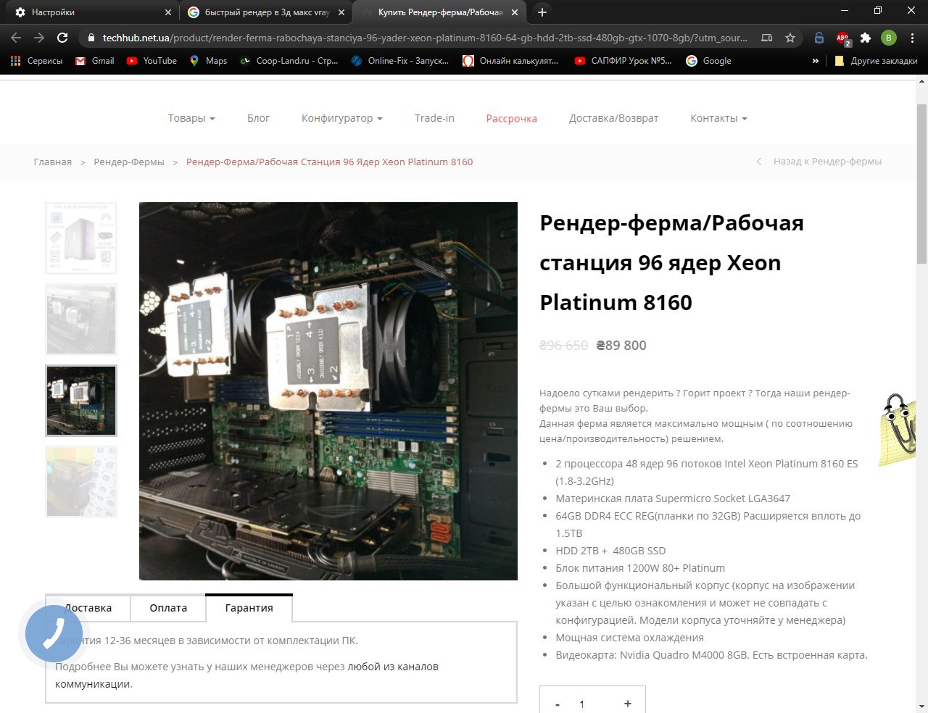Open the САПФИР Урок №5 bookmark
The width and height of the screenshot is (928, 713).
coord(623,61)
